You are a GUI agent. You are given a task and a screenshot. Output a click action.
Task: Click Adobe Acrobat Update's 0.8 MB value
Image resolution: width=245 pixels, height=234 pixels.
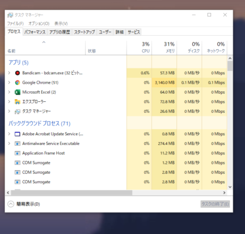coord(168,134)
